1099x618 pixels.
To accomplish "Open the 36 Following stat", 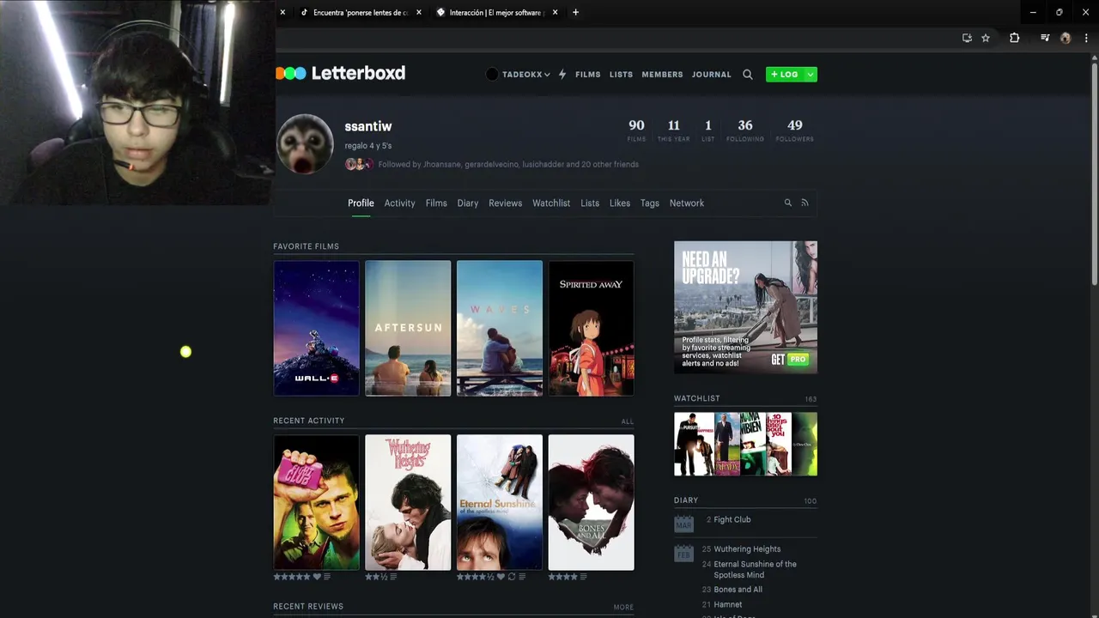I will pyautogui.click(x=745, y=130).
